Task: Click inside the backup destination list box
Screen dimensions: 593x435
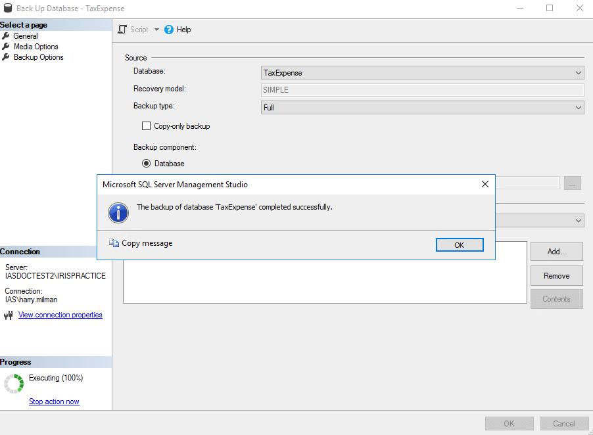Action: tap(325, 281)
